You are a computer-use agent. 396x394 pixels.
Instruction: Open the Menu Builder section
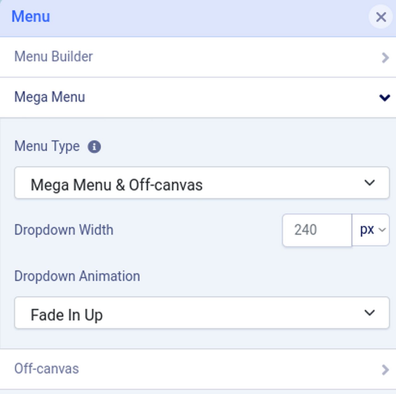click(54, 57)
